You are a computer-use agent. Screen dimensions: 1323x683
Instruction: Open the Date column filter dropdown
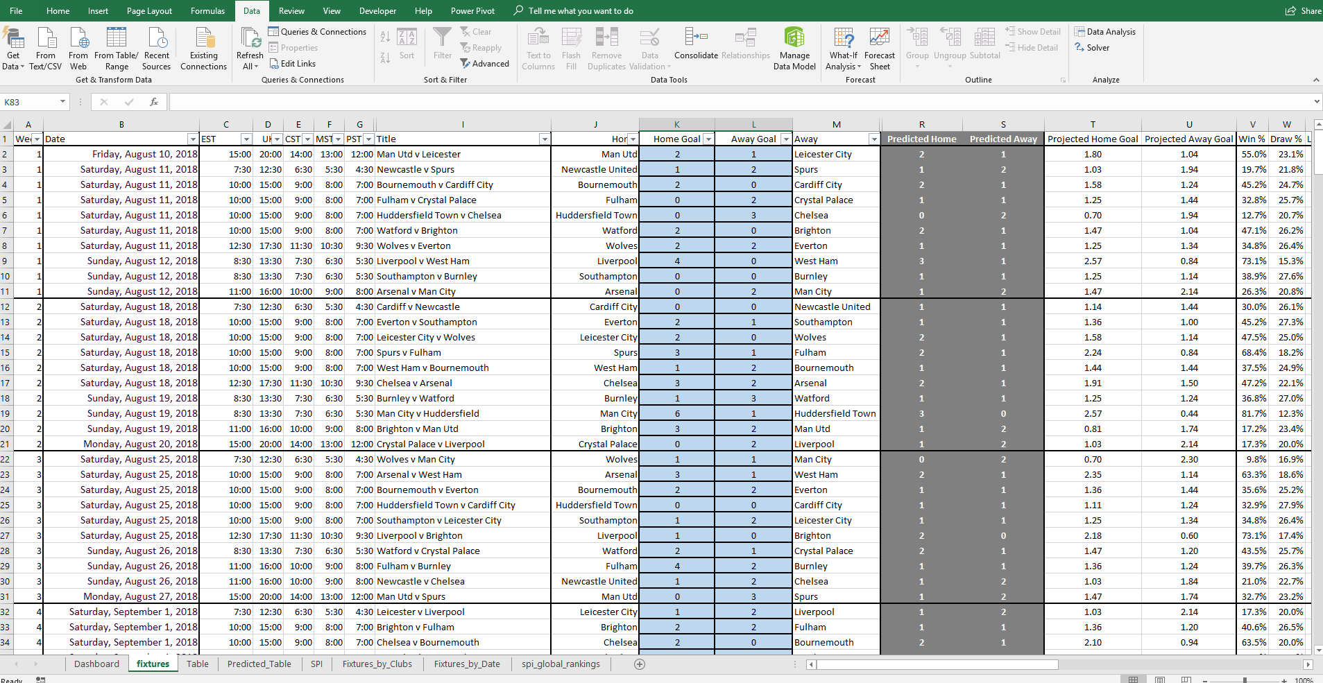(192, 139)
